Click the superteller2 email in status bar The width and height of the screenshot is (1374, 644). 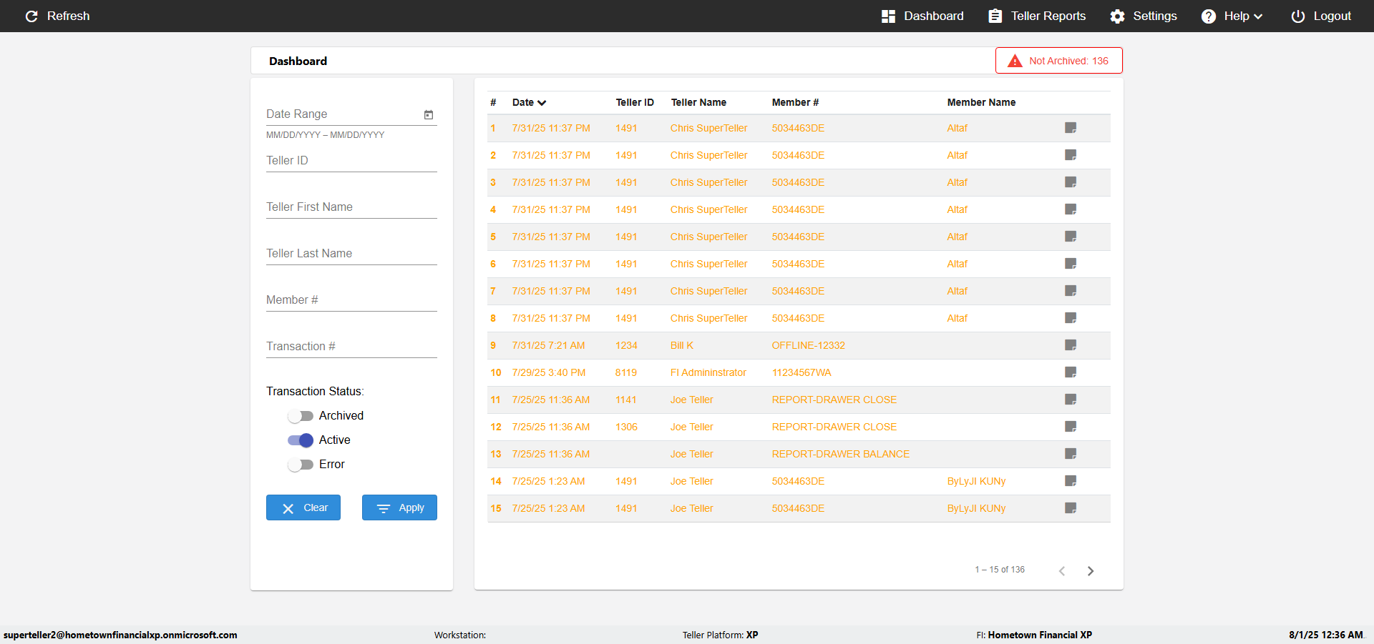point(120,635)
